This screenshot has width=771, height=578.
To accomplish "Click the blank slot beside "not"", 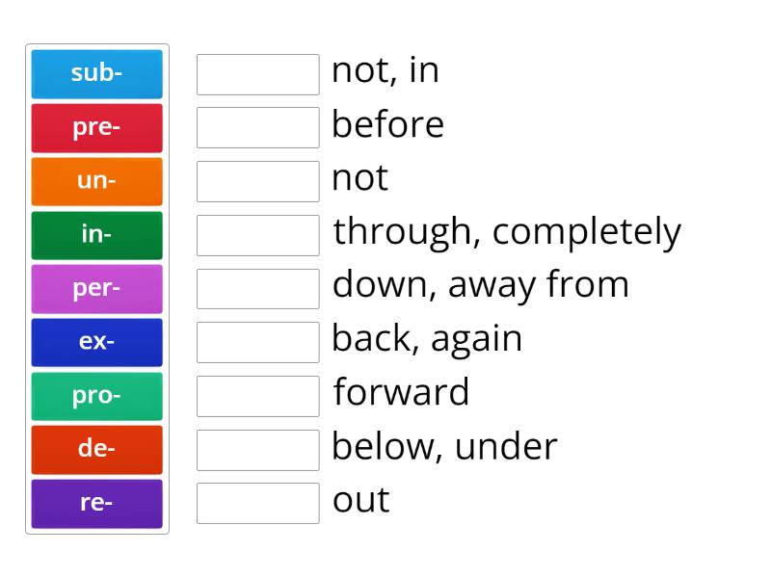I will [x=257, y=181].
